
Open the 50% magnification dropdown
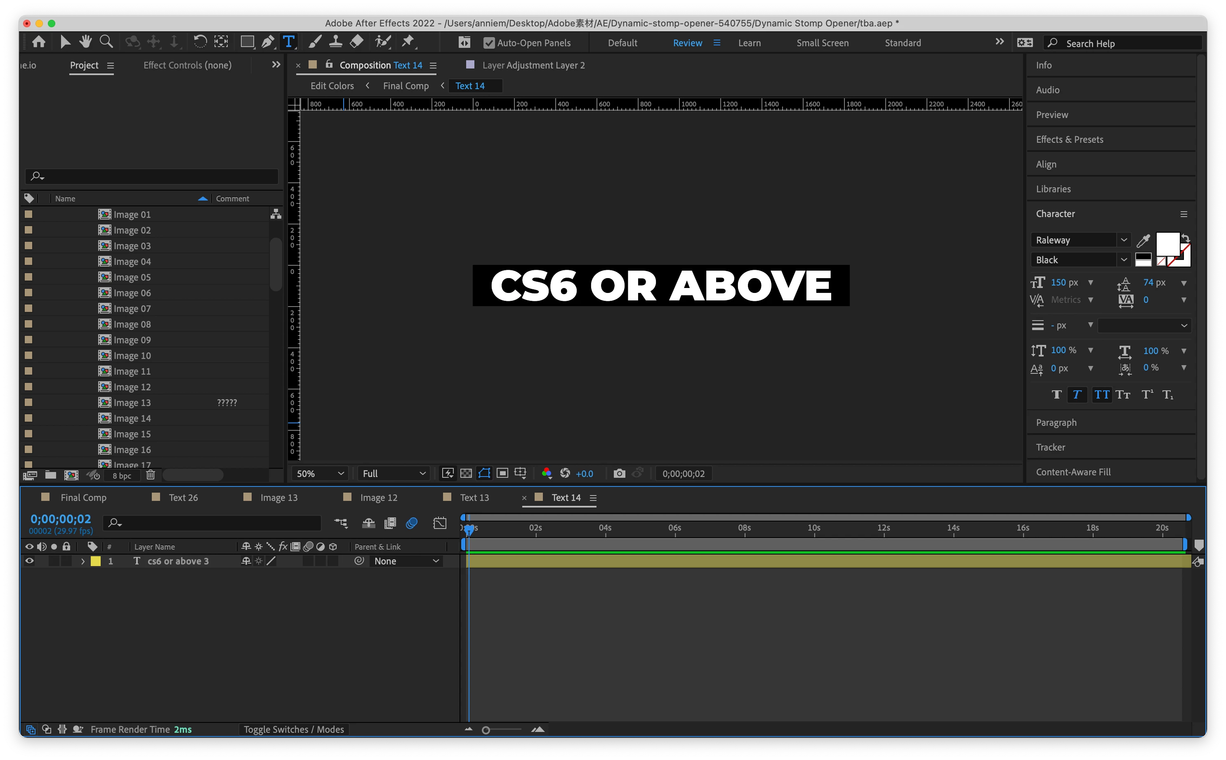[320, 474]
